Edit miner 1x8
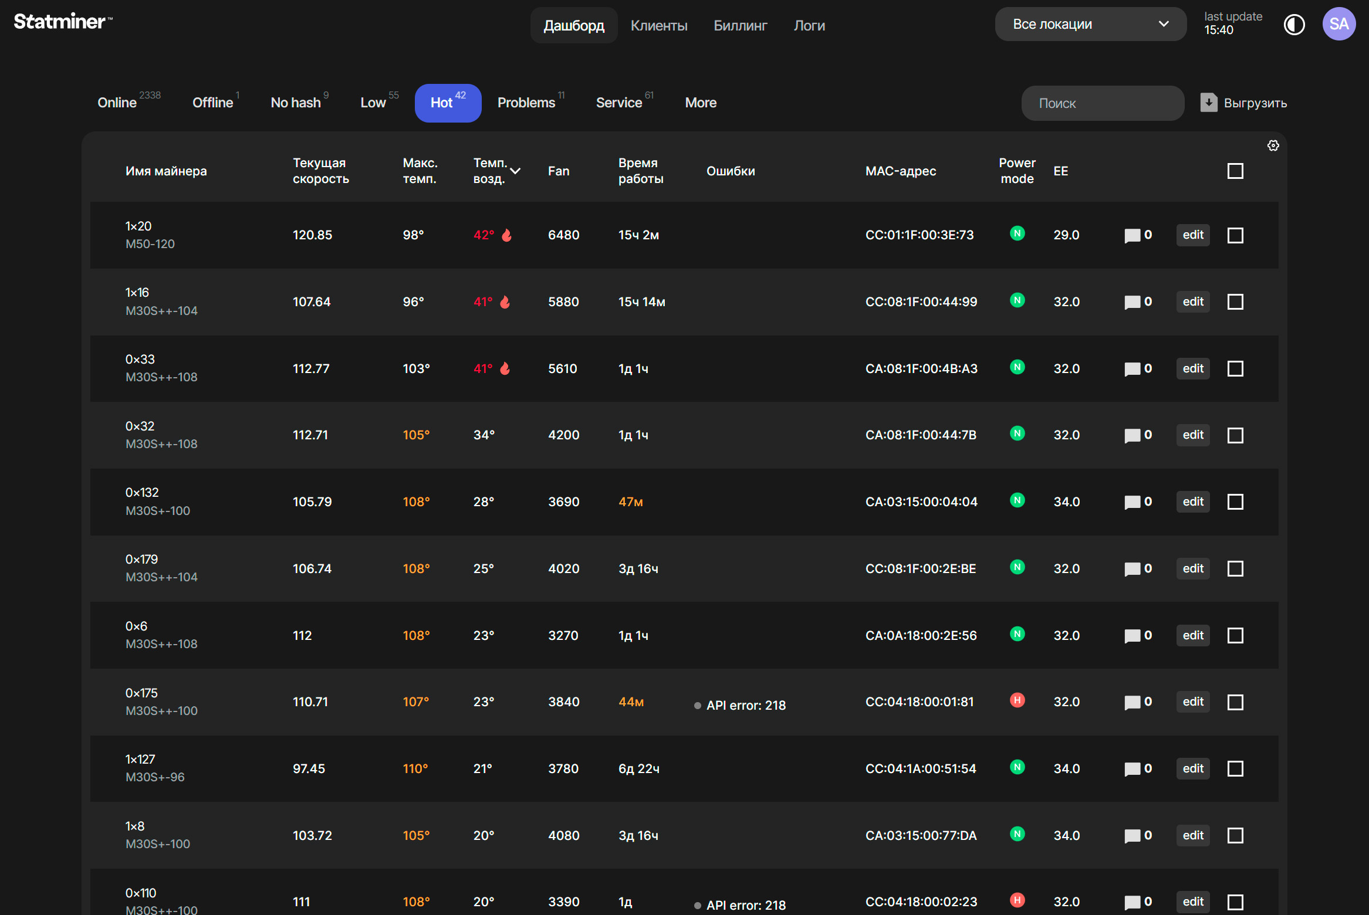 pos(1193,836)
